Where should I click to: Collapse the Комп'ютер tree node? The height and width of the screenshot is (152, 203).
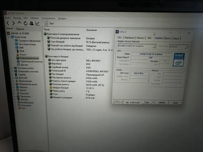click(x=8, y=37)
